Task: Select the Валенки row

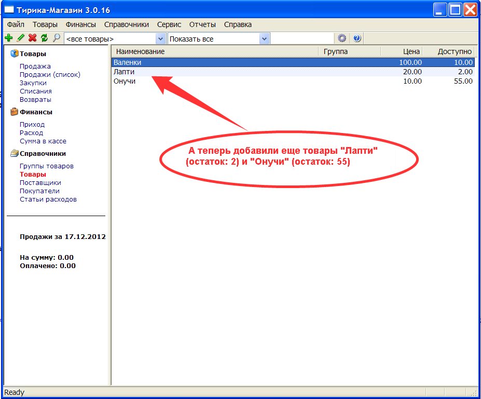Action: coord(293,62)
